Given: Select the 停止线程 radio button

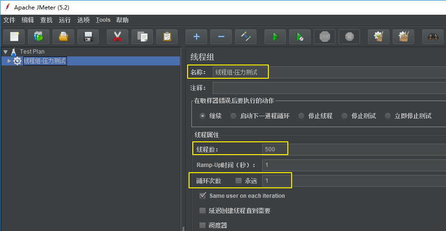Looking at the screenshot, I should 301,116.
